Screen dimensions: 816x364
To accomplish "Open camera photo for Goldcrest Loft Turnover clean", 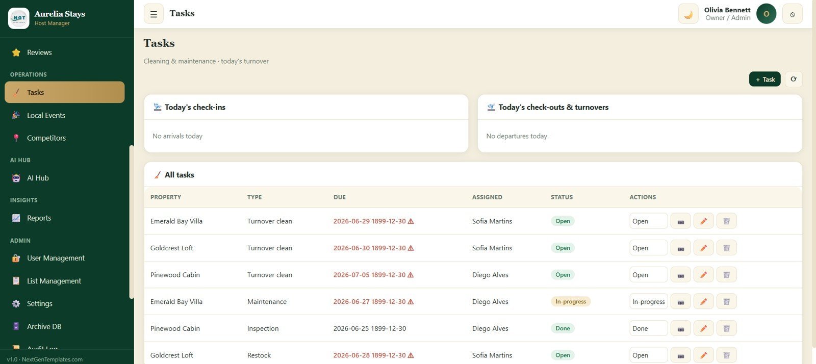I will pyautogui.click(x=680, y=248).
